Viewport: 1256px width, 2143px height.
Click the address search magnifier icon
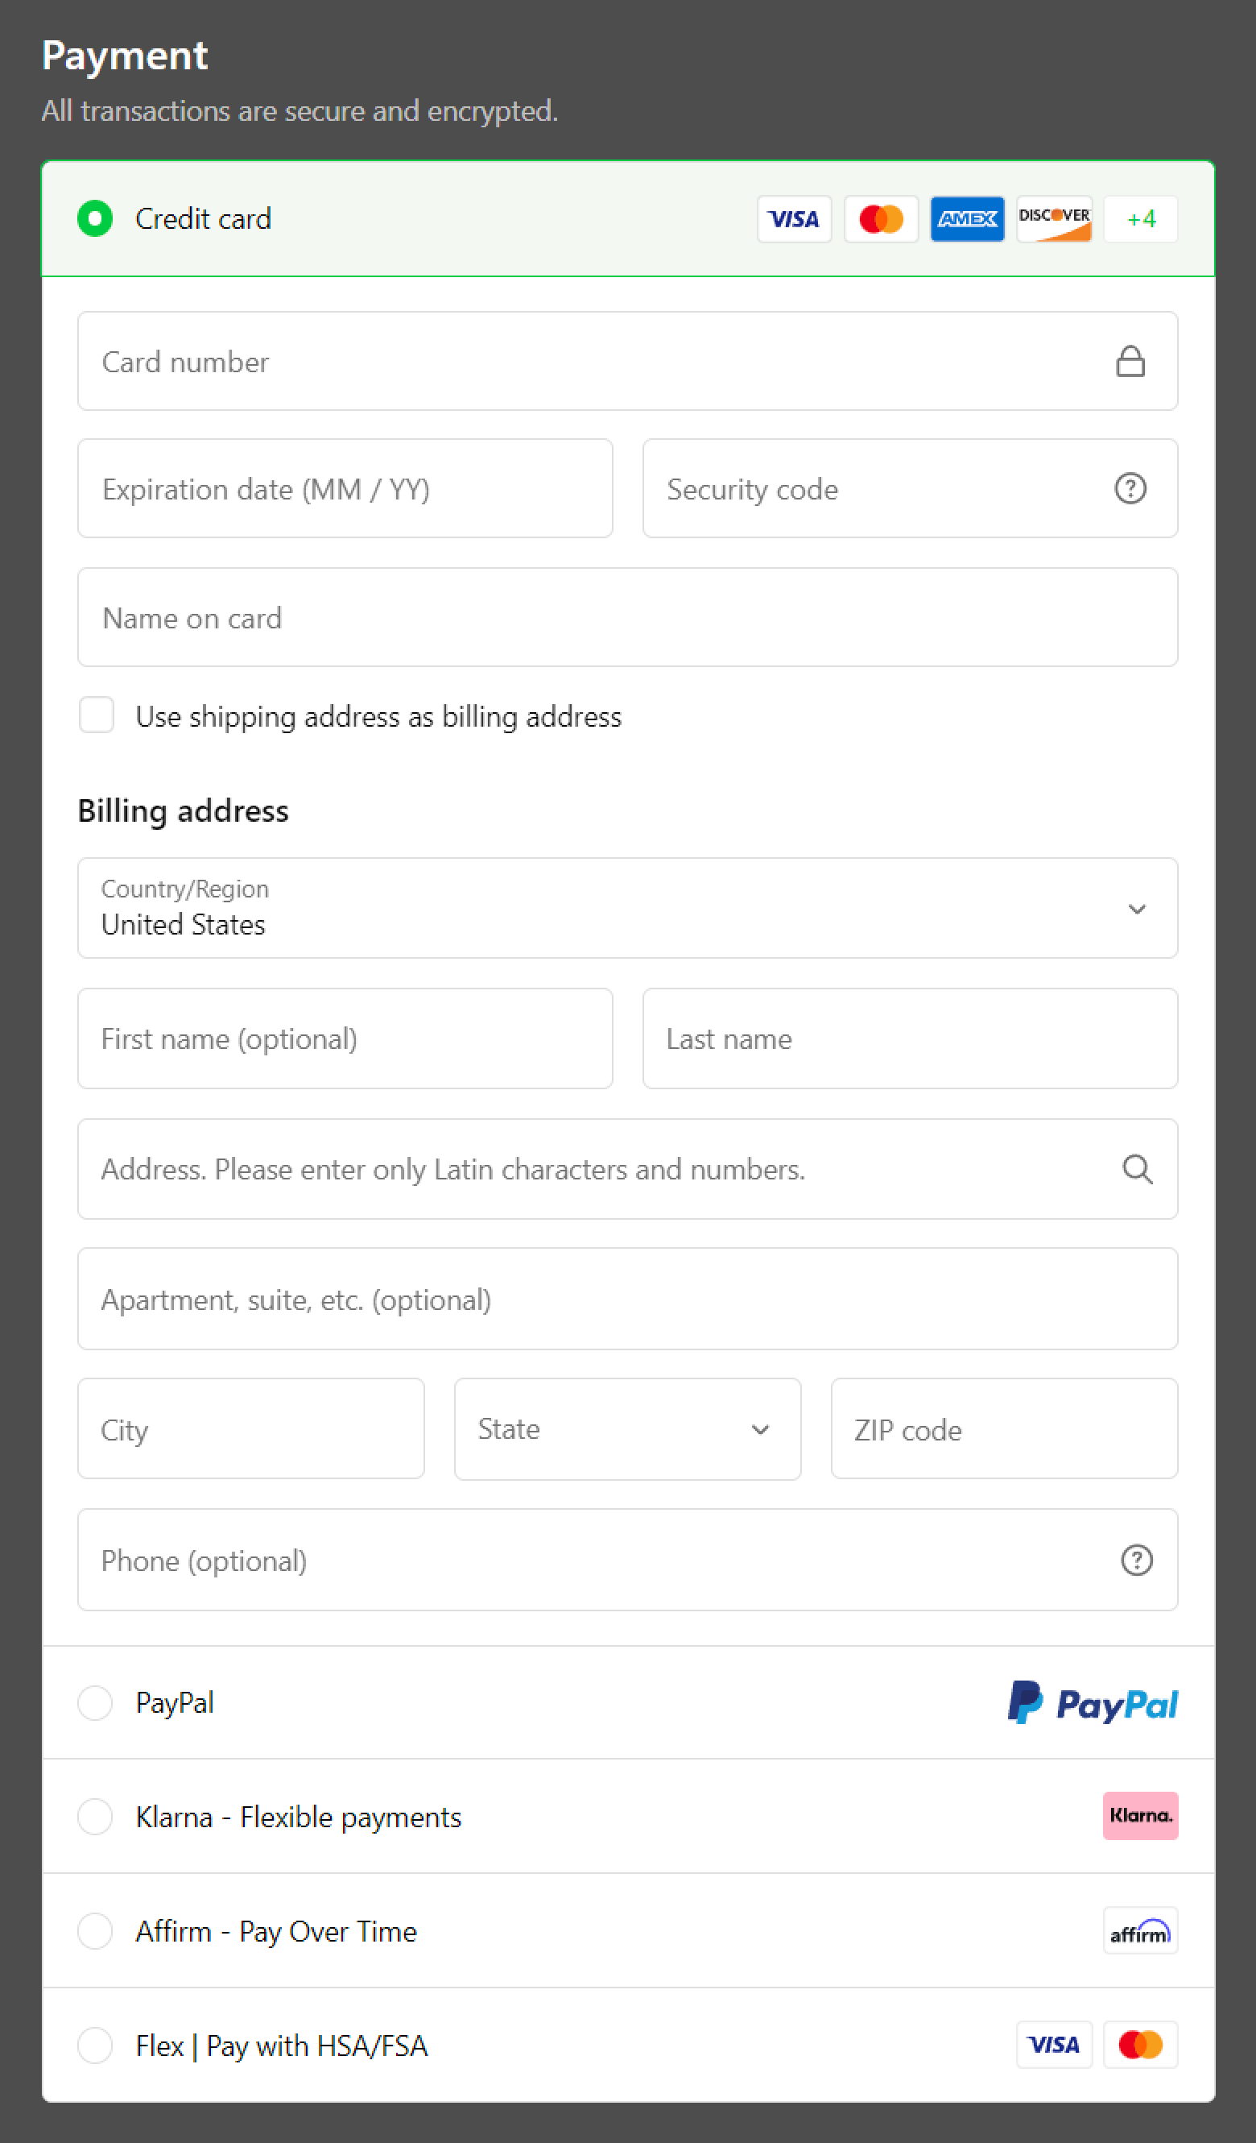coord(1137,1169)
